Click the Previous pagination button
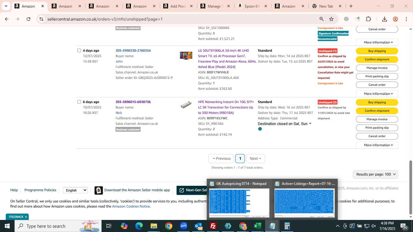Screen dimensions: 413x232 221,159
